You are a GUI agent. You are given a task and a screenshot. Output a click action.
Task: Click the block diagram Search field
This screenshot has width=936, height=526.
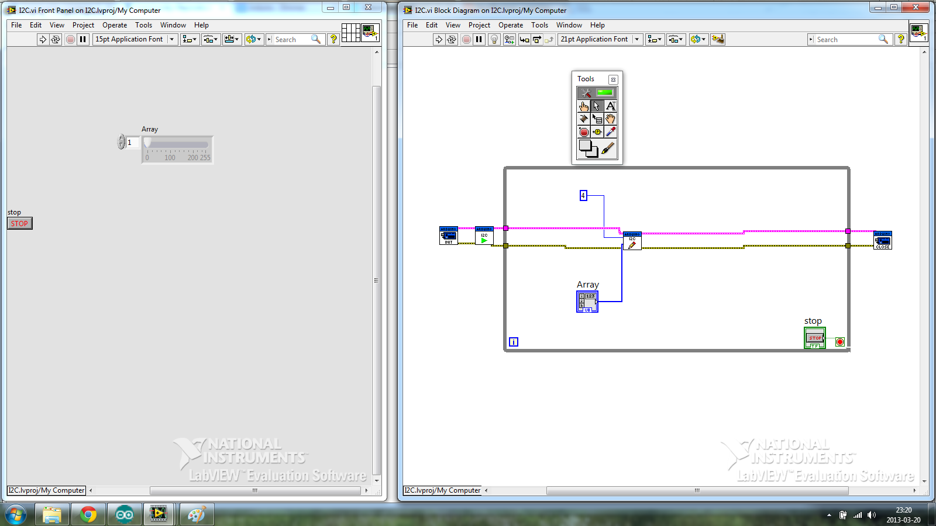tap(846, 39)
